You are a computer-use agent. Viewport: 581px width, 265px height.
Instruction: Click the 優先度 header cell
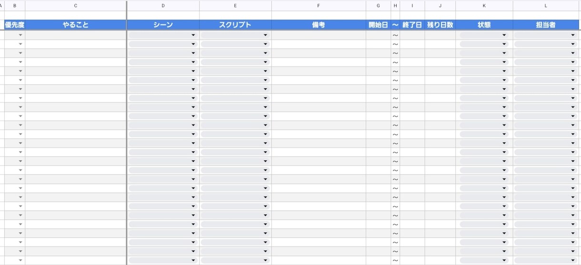pos(15,25)
